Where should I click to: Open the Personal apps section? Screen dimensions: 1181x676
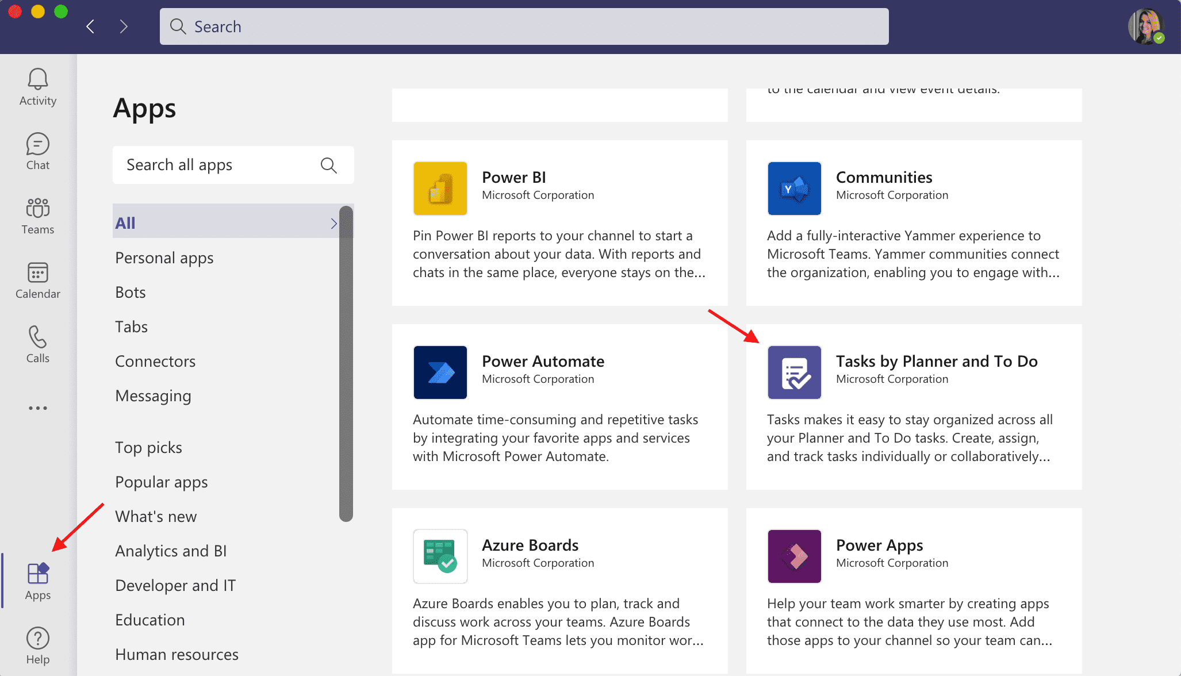coord(164,258)
